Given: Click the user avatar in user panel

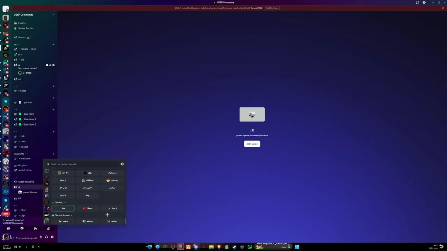Looking at the screenshot, I should (5, 237).
